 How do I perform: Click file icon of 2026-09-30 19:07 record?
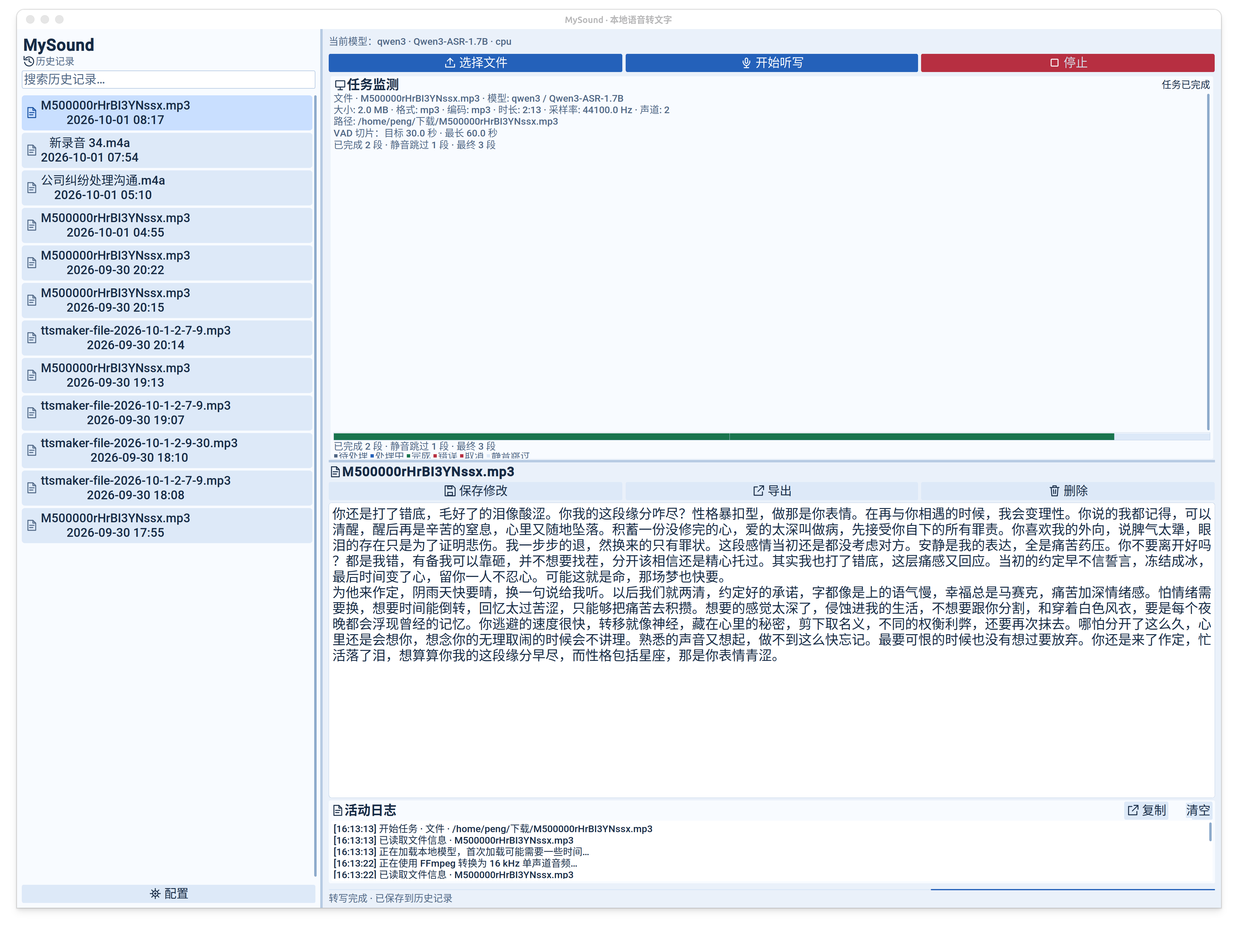(x=32, y=412)
